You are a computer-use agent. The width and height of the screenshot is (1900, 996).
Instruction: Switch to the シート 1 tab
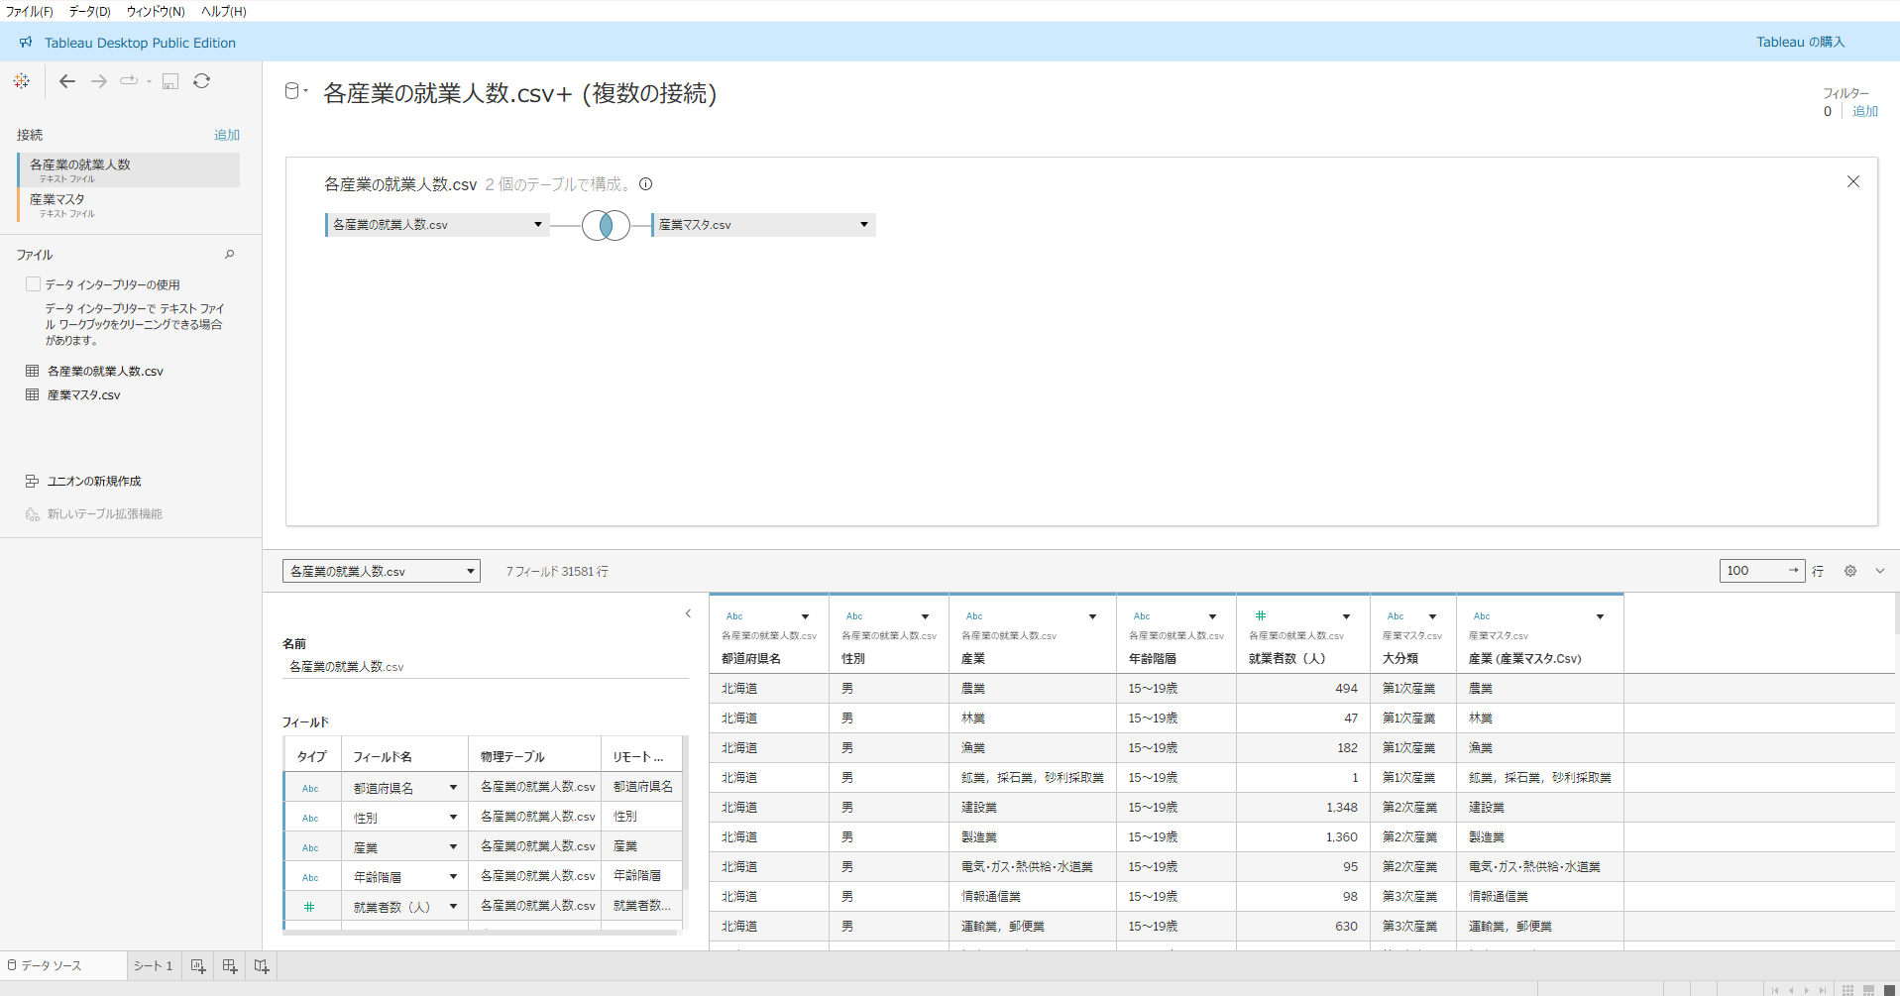point(154,966)
